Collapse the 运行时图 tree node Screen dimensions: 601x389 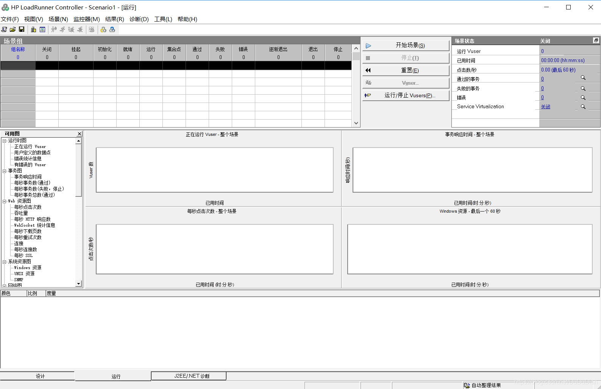pyautogui.click(x=5, y=141)
